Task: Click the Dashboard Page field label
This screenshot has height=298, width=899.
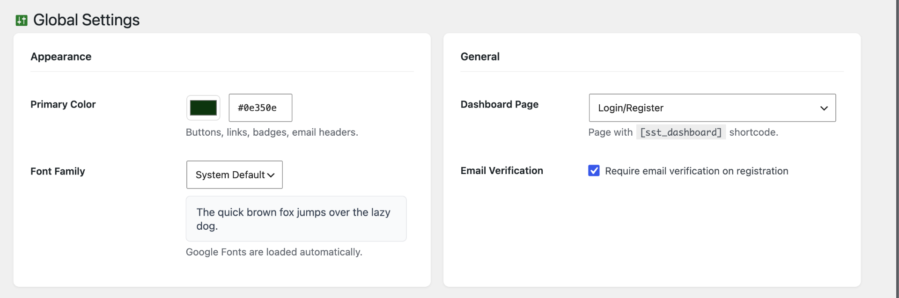Action: pos(499,104)
